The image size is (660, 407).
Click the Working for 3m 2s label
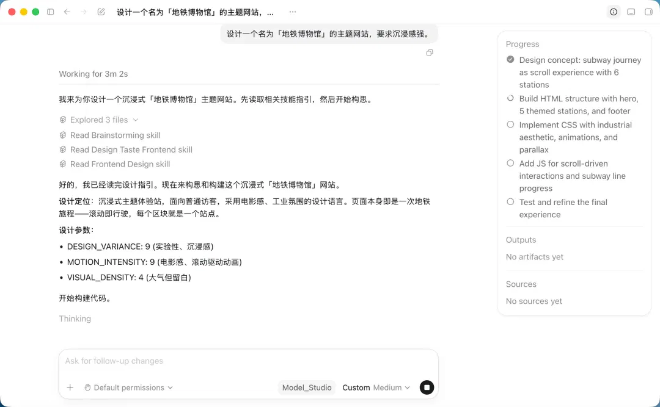[x=94, y=74]
